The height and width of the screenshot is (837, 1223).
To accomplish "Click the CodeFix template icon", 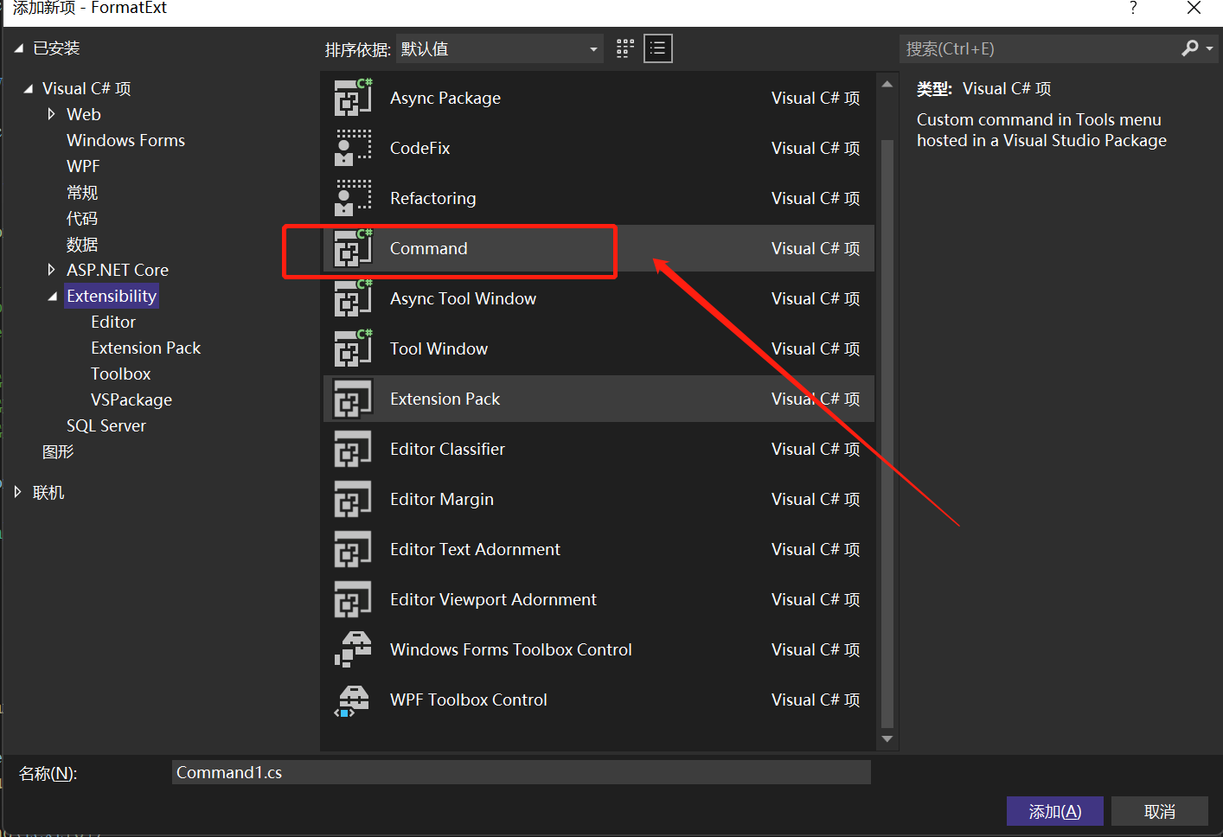I will coord(353,148).
